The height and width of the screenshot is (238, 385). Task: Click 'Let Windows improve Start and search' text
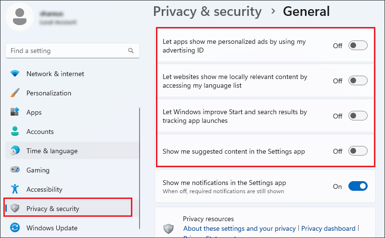[235, 116]
